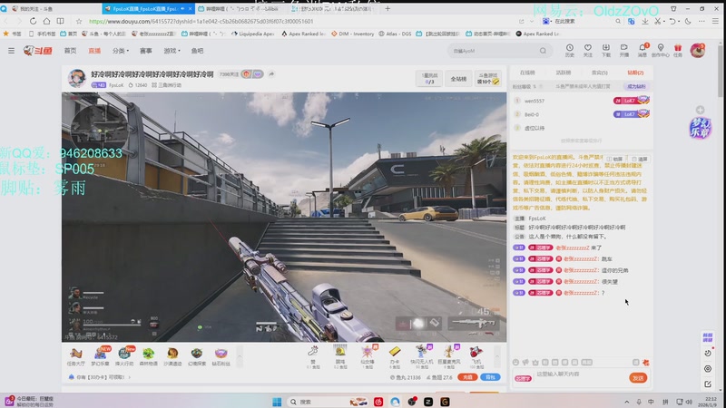Viewport: 726px width, 408px height.
Task: Open the 沙漠遗迹 activity icon
Action: (x=172, y=356)
